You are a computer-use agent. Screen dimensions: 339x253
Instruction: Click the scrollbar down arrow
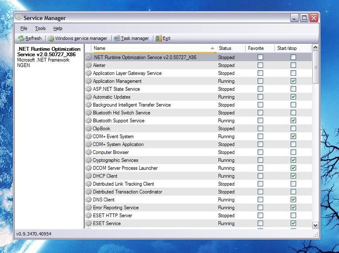coord(315,225)
